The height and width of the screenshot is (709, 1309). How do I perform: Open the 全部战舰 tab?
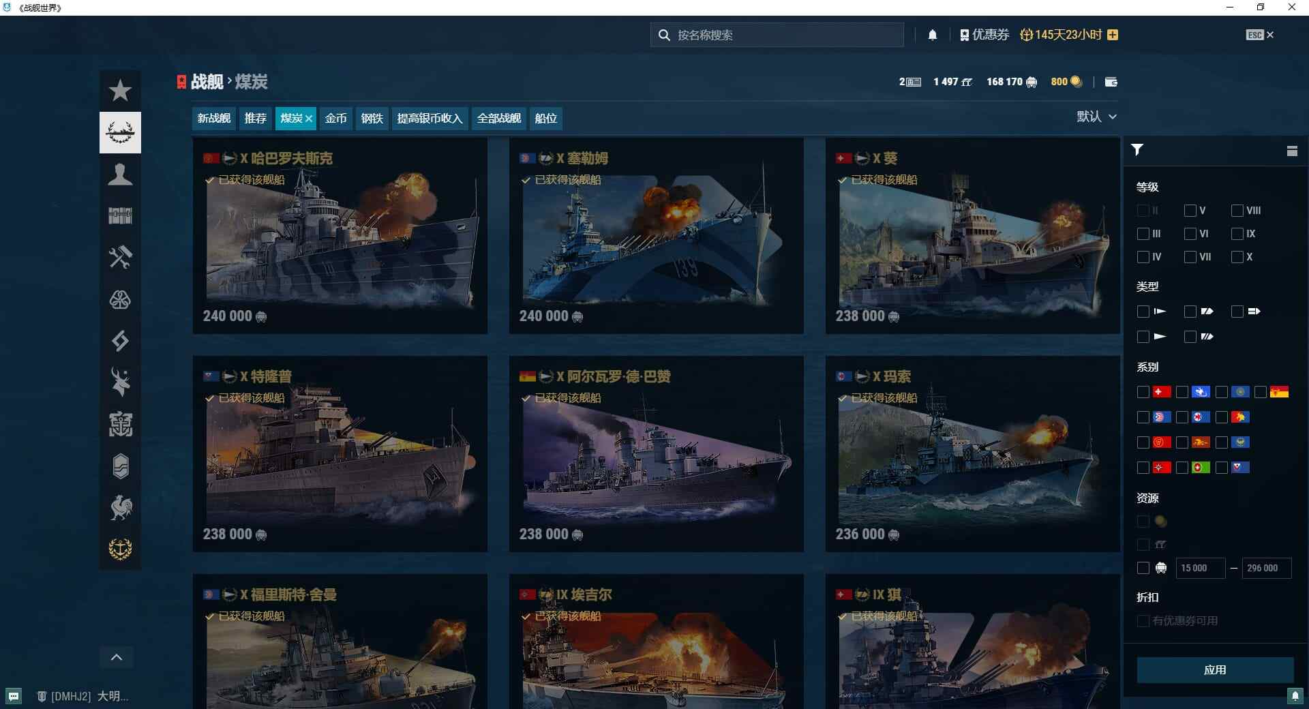498,118
